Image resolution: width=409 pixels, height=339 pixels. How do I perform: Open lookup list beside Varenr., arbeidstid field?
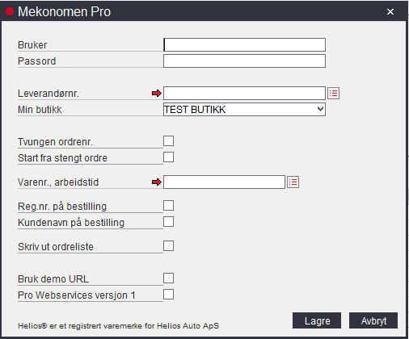(293, 182)
